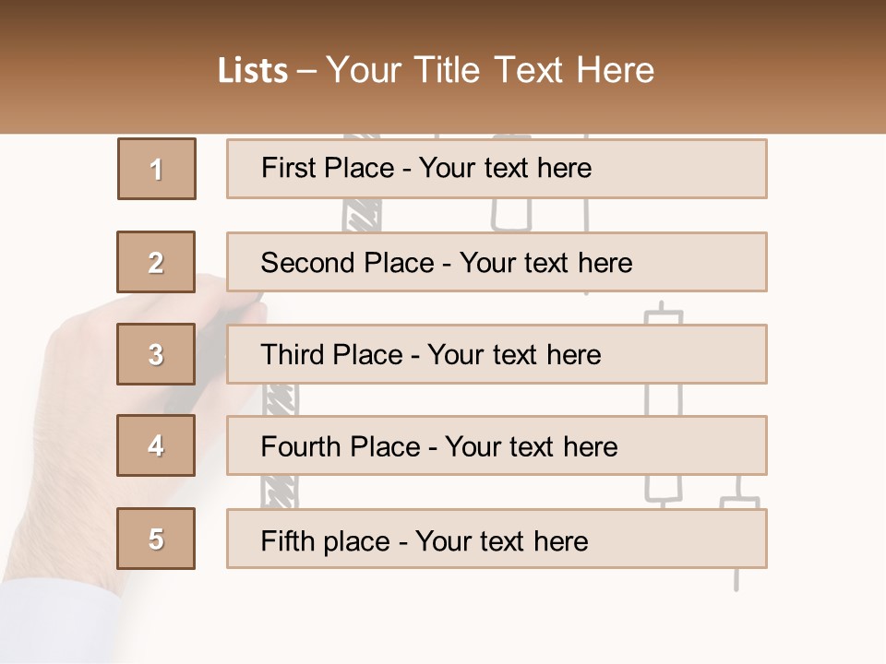This screenshot has height=664, width=886.
Task: Select the number 4 box
Action: coord(156,445)
